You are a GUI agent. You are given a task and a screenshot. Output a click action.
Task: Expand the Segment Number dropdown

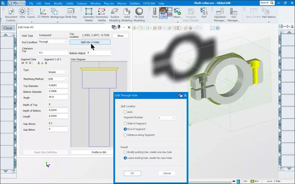click(x=167, y=118)
